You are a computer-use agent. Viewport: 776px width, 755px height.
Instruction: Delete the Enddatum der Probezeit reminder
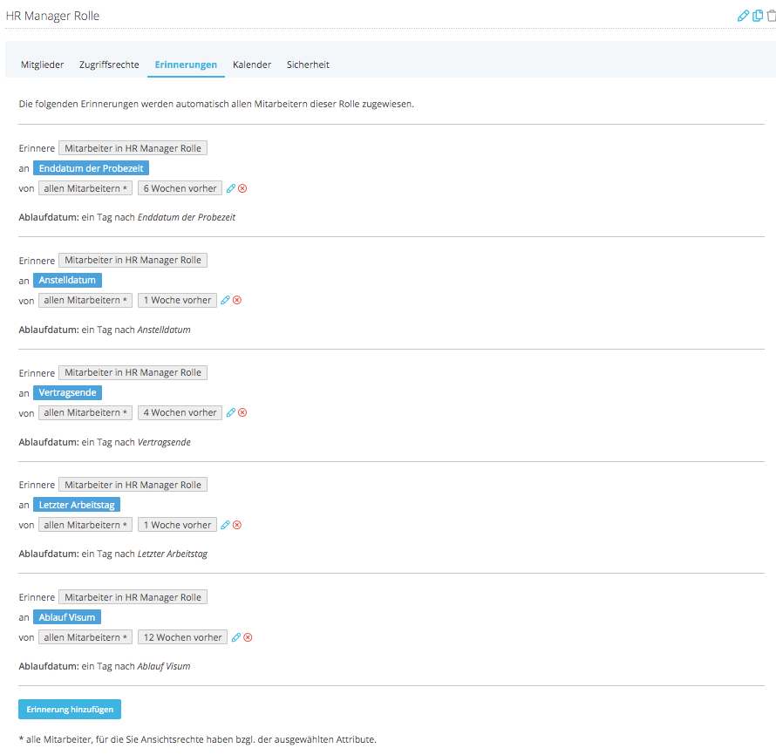pos(242,188)
